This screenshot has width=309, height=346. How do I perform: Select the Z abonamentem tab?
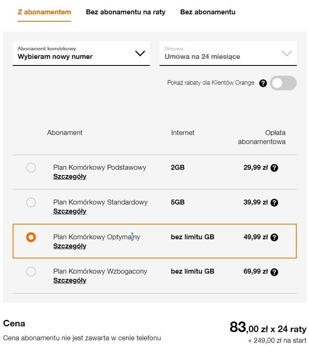click(44, 12)
